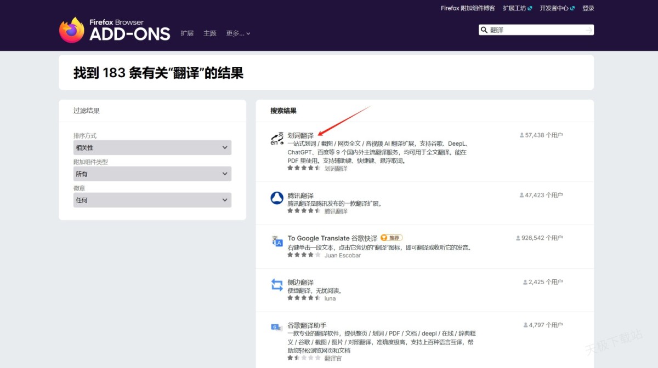The width and height of the screenshot is (658, 368).
Task: Click in the search input field
Action: coord(535,30)
